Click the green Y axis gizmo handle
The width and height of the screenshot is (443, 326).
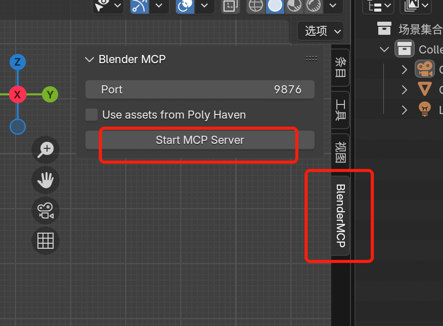pyautogui.click(x=50, y=94)
